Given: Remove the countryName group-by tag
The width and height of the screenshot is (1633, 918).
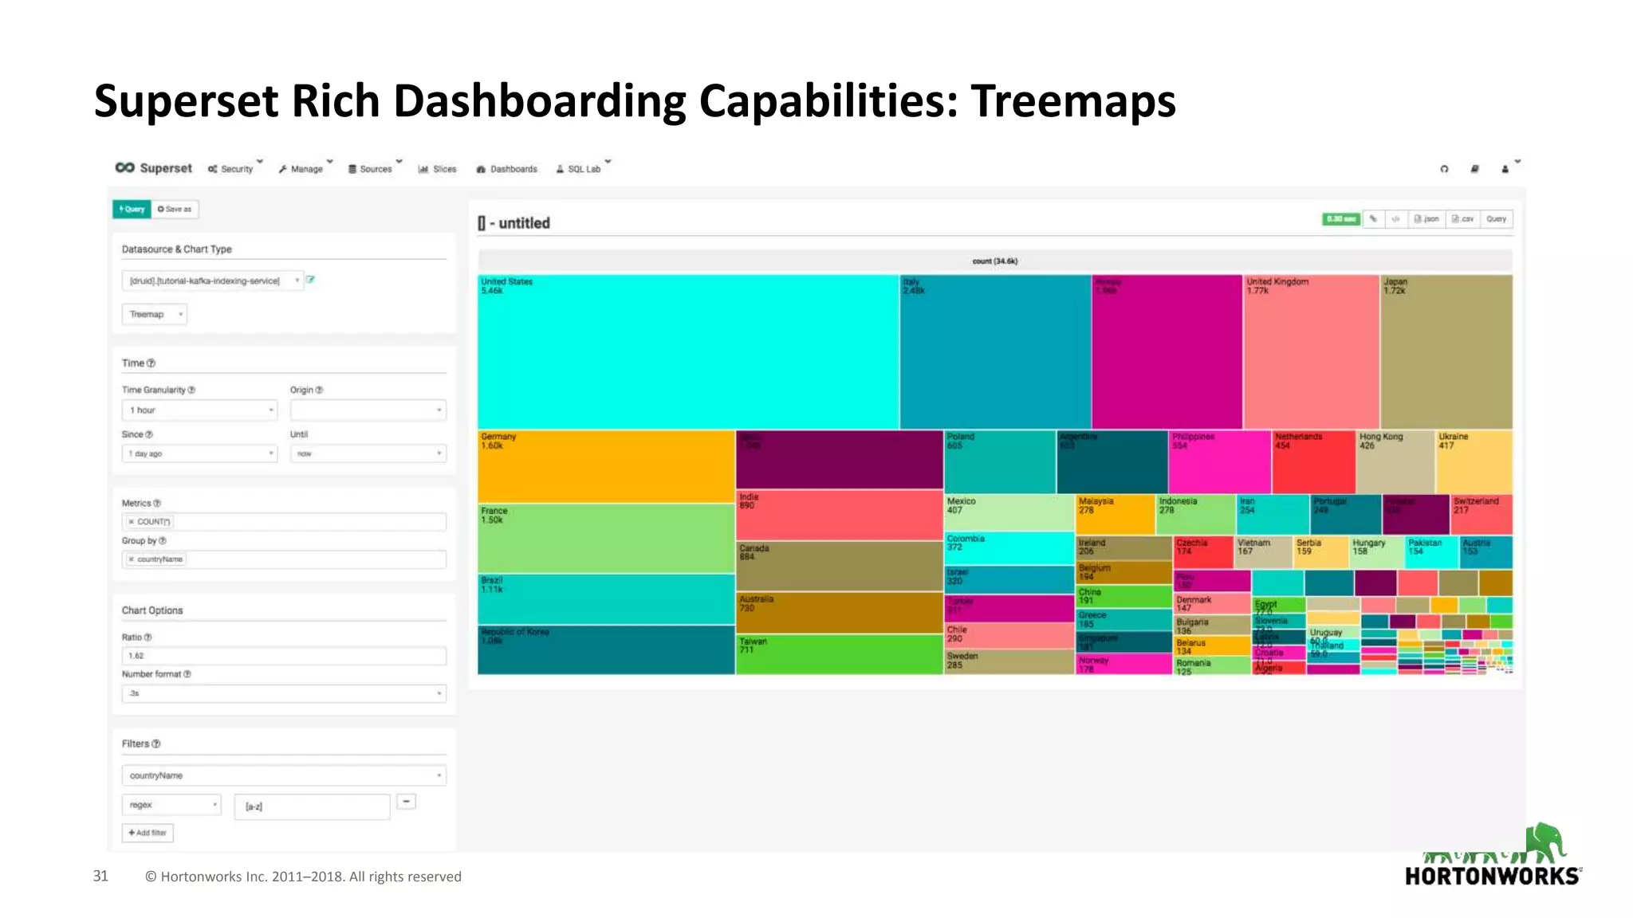Looking at the screenshot, I should coord(132,559).
